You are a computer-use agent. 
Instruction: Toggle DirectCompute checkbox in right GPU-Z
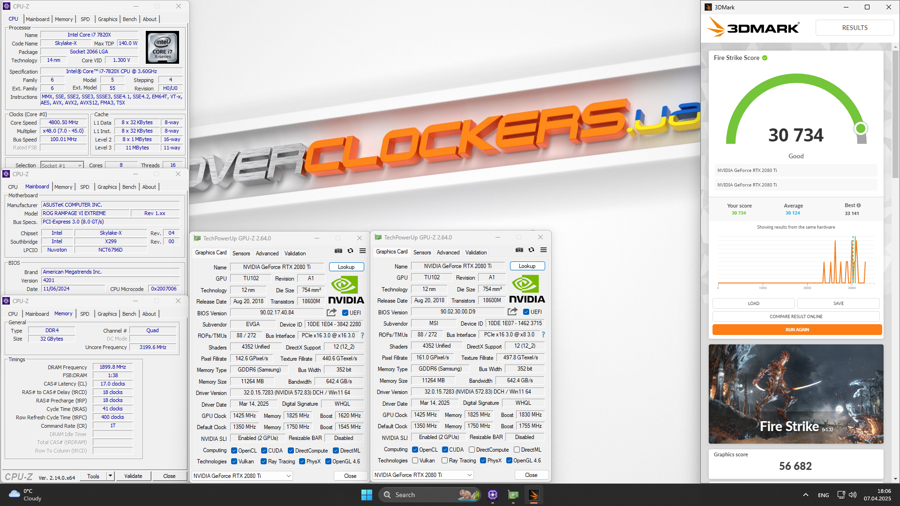tap(472, 450)
